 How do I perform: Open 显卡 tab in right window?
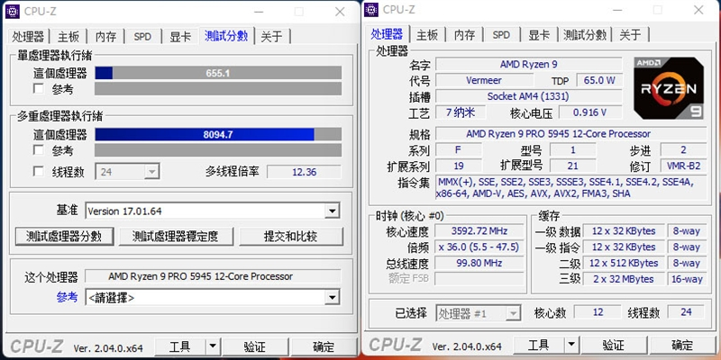[539, 35]
